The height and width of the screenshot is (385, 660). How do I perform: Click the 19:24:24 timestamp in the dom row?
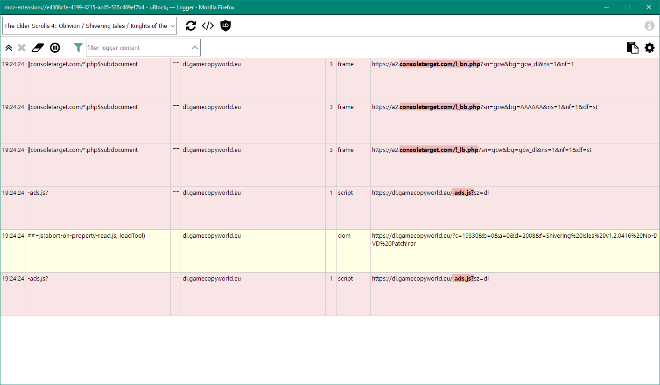(x=13, y=236)
